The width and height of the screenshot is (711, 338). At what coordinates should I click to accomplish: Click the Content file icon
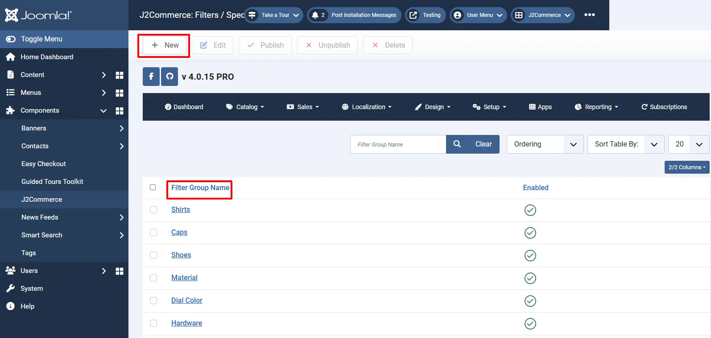[11, 75]
